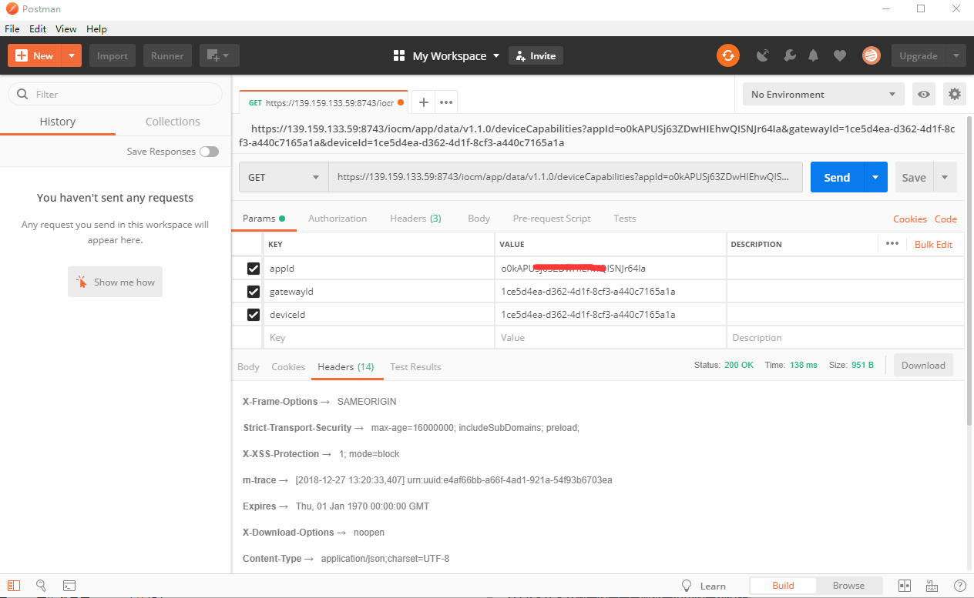Screen dimensions: 974x598
Task: Open the File menu
Action: tap(12, 28)
